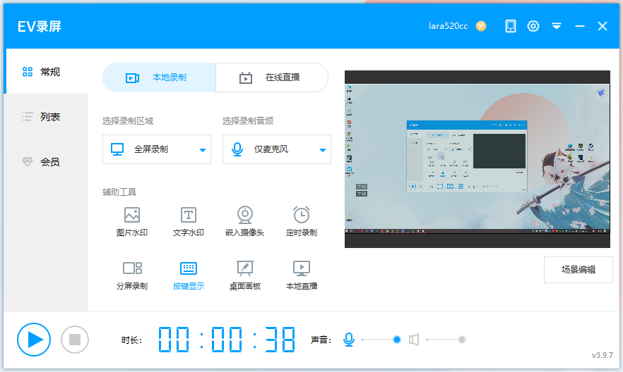Select the 分屏录制 split-screen recording tool
The height and width of the screenshot is (372, 623).
(132, 275)
